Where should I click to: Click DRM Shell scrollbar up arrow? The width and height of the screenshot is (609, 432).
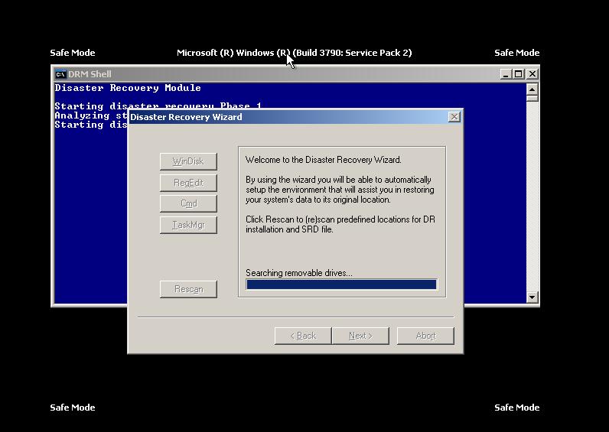tap(532, 89)
